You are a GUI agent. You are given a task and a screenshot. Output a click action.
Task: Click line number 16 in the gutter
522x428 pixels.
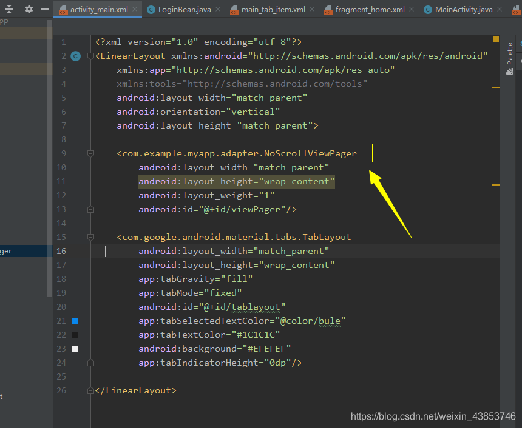pyautogui.click(x=61, y=251)
